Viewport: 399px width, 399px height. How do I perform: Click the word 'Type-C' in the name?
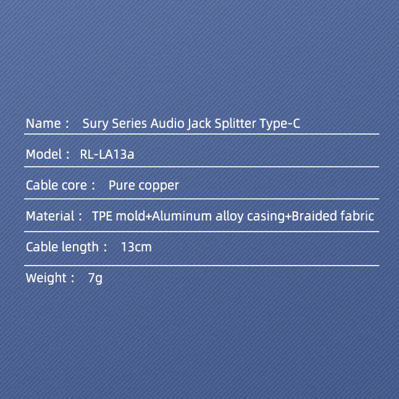click(280, 124)
